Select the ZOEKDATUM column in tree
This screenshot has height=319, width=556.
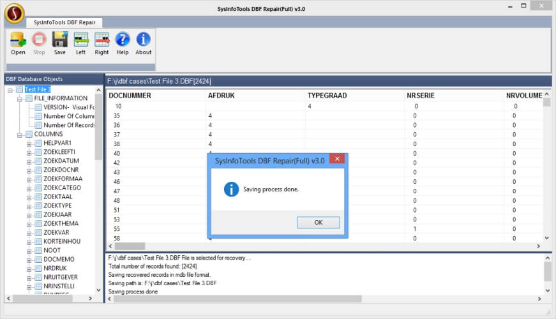[x=61, y=161]
